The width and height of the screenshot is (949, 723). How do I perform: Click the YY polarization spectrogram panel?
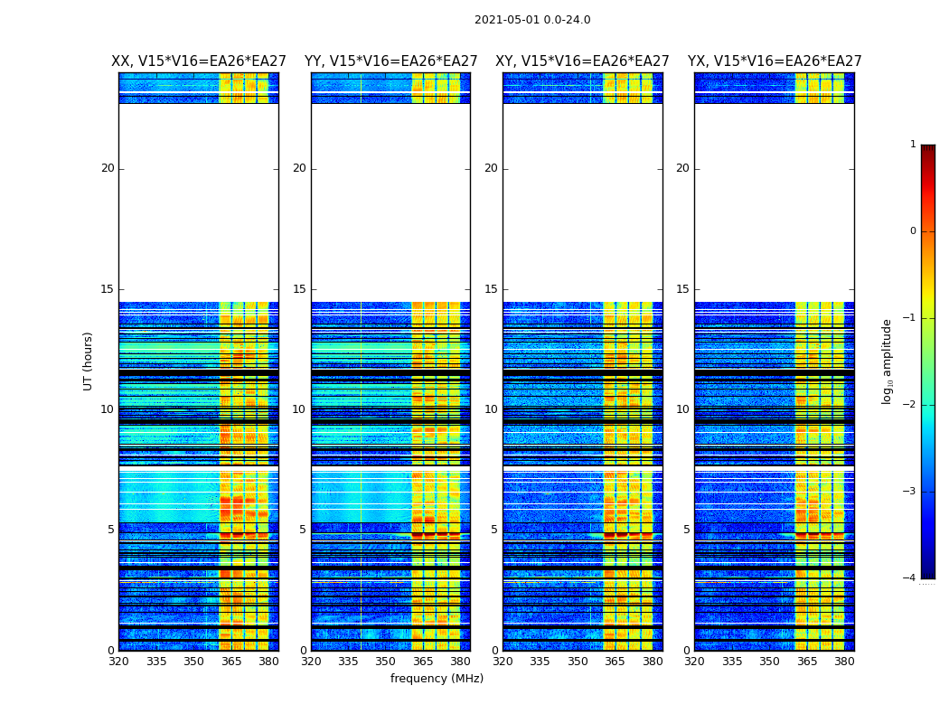391,361
